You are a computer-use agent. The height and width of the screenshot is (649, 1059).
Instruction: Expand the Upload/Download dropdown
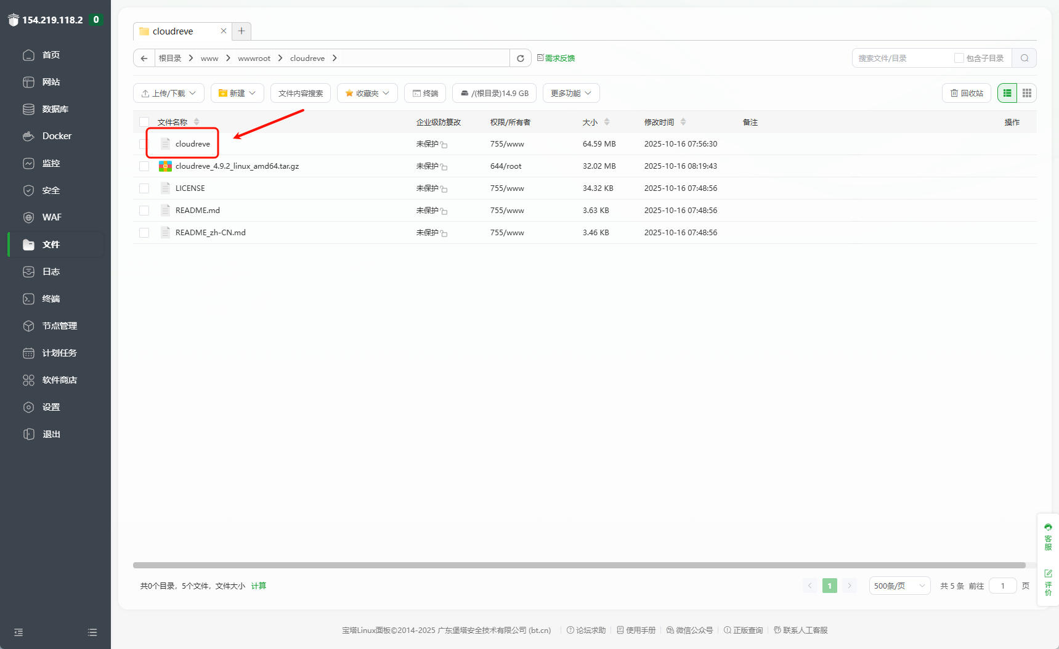[169, 94]
